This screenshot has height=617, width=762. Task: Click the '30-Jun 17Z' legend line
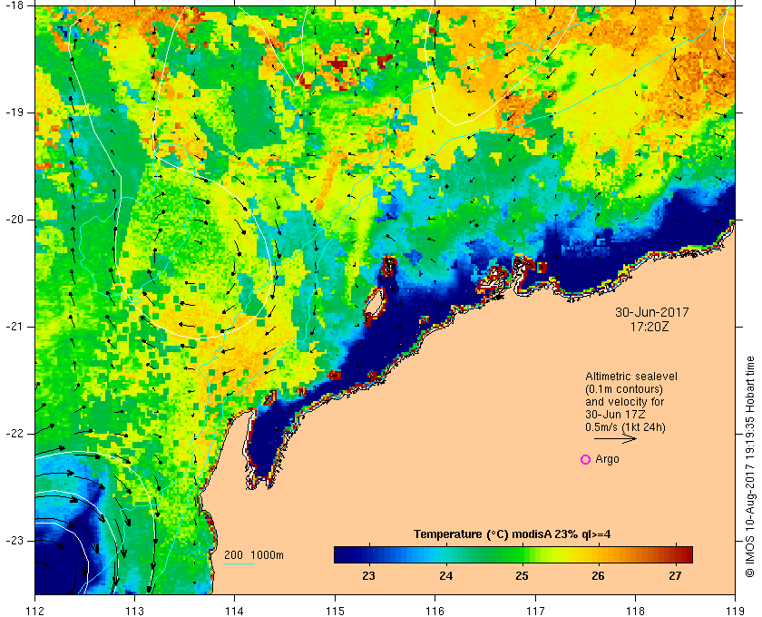coord(615,415)
